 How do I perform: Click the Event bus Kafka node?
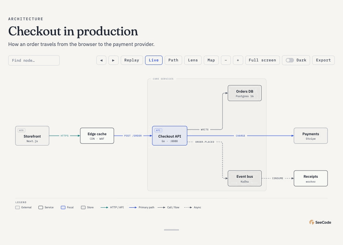coord(245,178)
